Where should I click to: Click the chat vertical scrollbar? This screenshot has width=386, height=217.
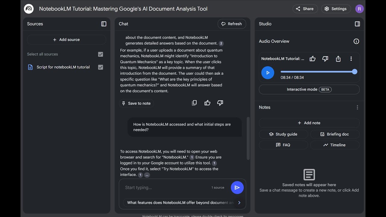[x=248, y=138]
